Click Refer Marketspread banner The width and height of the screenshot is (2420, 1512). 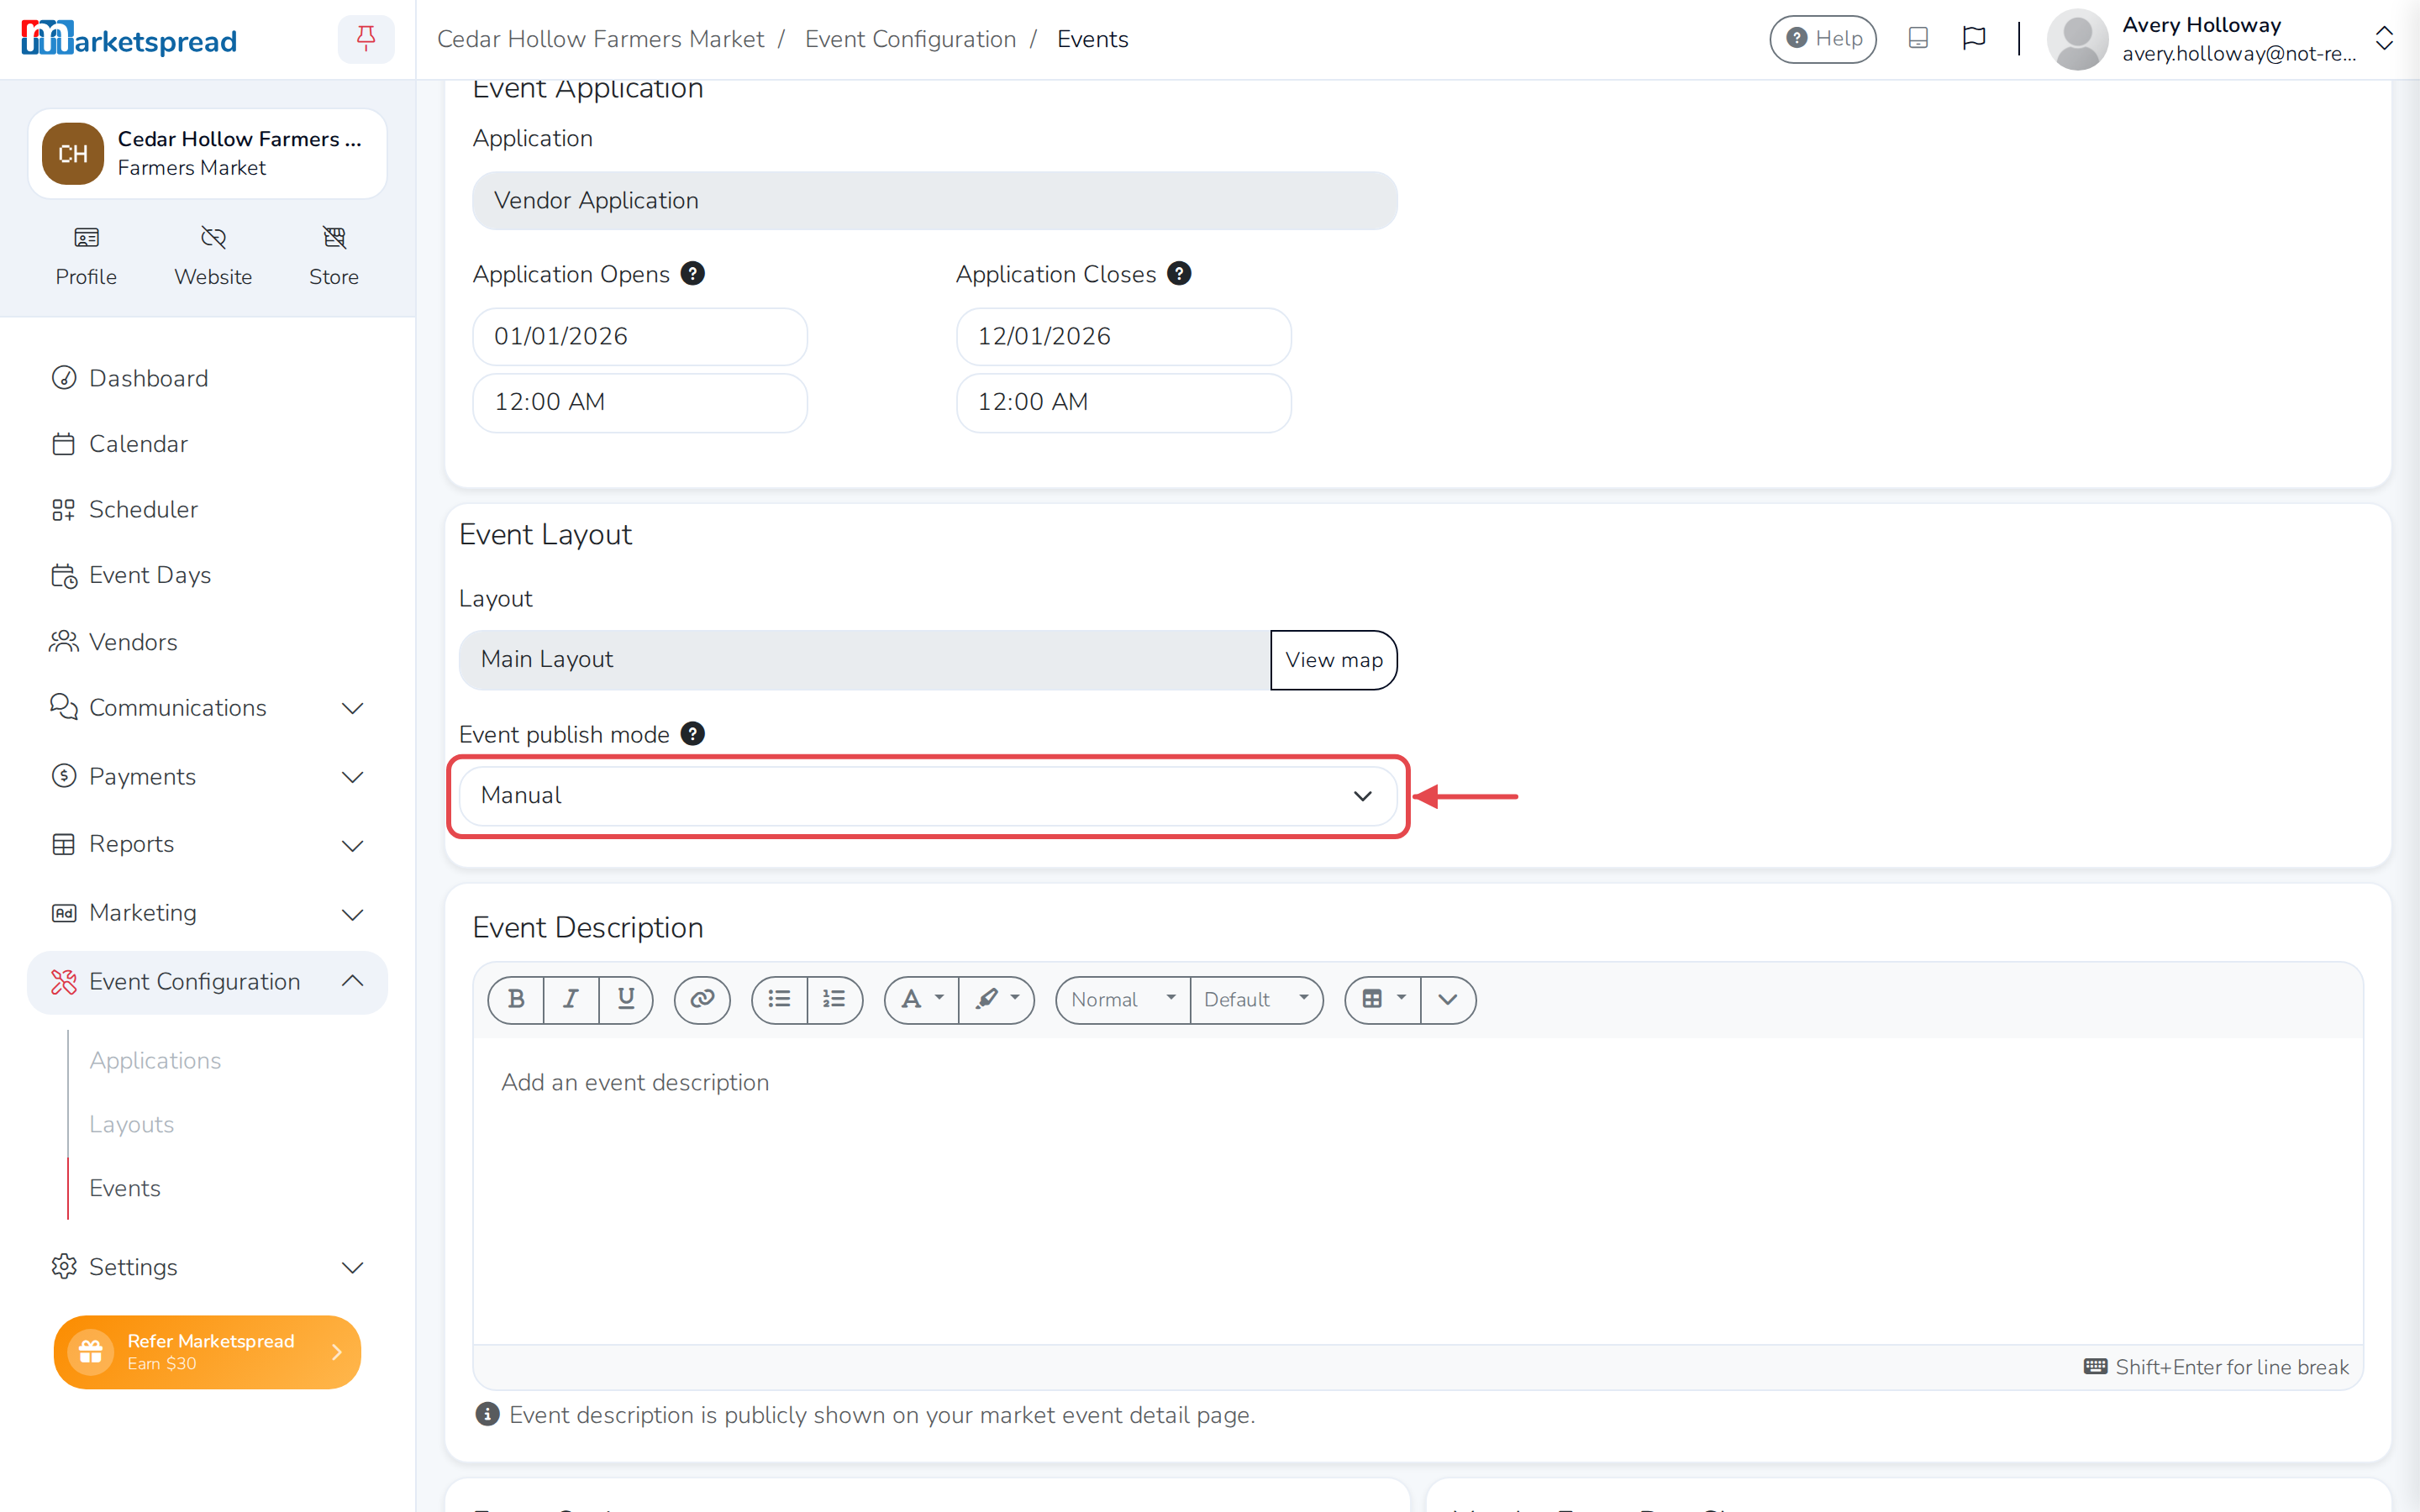coord(207,1352)
